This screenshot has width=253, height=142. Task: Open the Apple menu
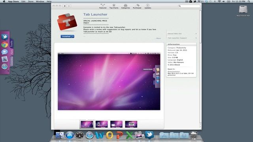(4, 1)
